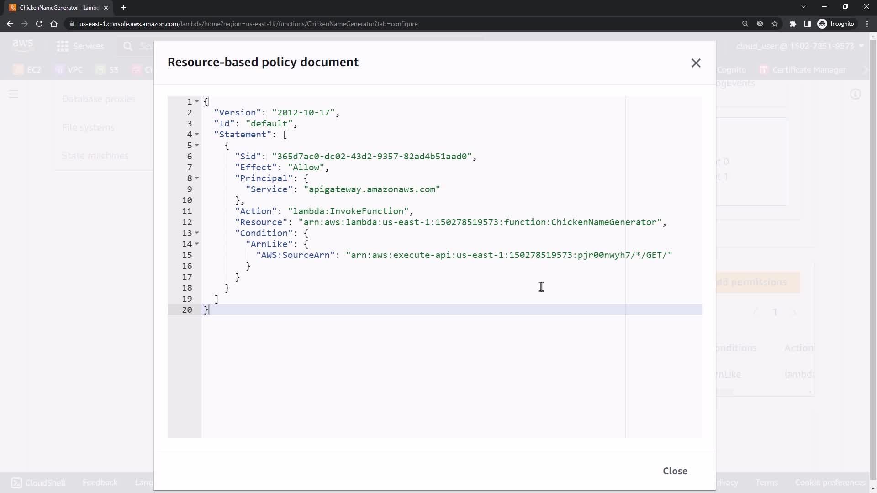The width and height of the screenshot is (877, 493).
Task: Reload the page with the refresh icon
Action: [39, 24]
